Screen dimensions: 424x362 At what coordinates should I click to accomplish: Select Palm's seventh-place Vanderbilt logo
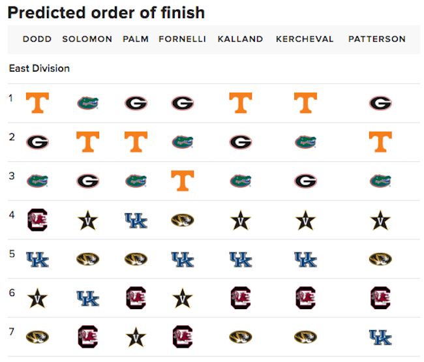tap(136, 337)
